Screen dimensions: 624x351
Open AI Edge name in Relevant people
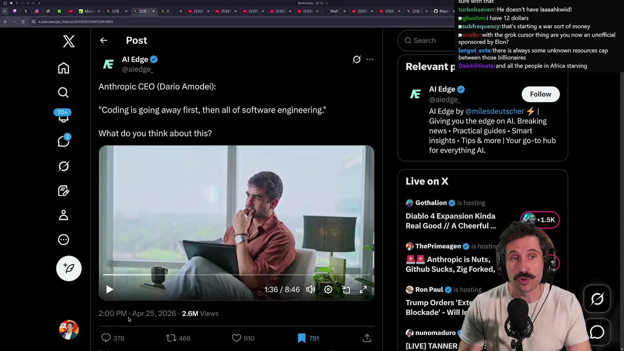(x=442, y=89)
